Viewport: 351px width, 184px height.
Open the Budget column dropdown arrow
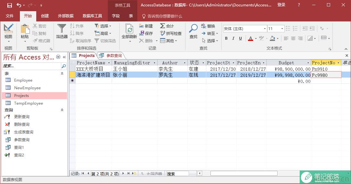[308, 63]
